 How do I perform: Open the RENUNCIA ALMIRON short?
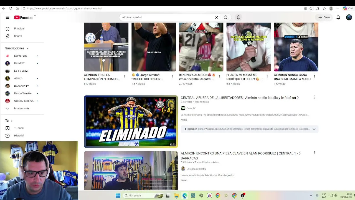click(x=201, y=47)
